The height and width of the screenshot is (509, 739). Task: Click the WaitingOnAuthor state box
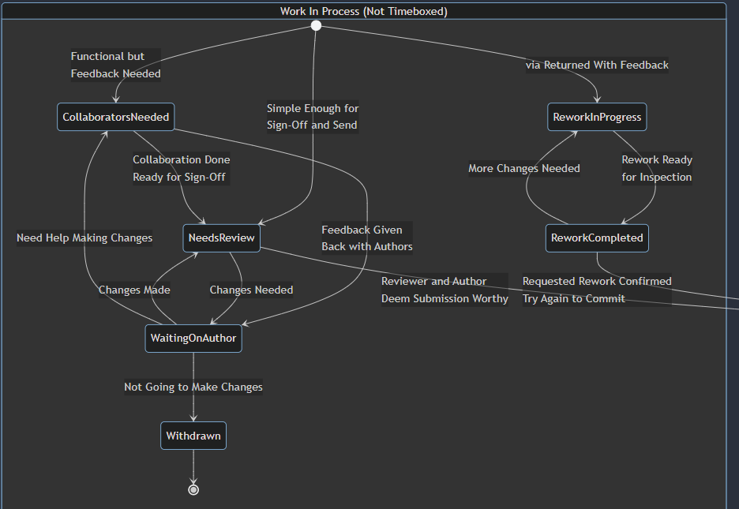193,338
